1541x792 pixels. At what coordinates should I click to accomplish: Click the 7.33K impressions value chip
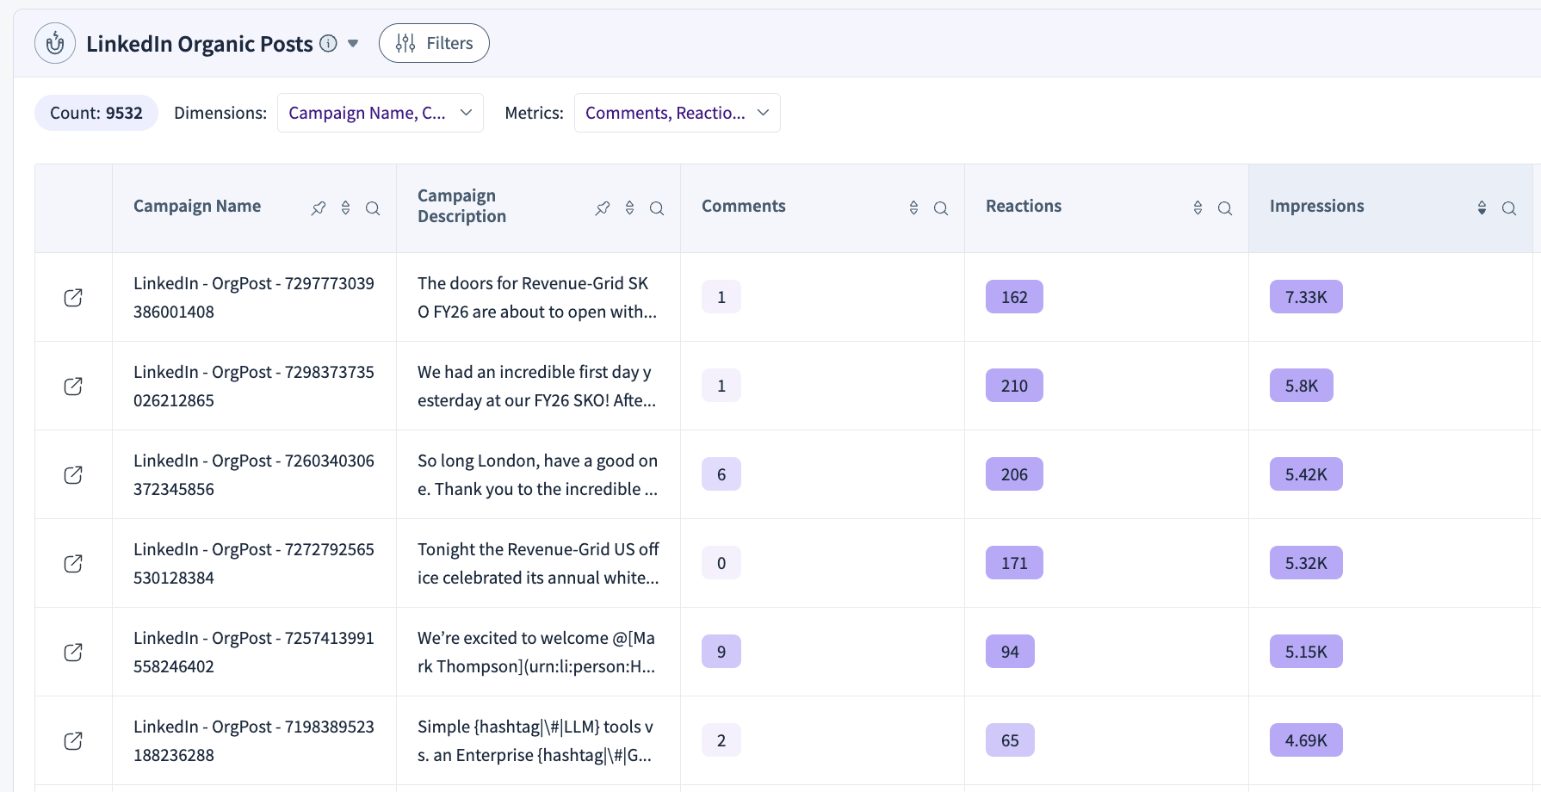(1305, 297)
